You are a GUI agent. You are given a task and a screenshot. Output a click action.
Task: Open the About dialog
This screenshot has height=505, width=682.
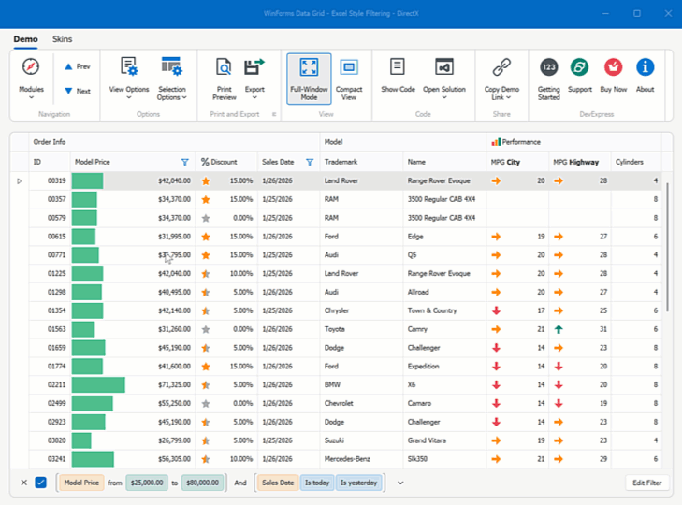click(645, 76)
